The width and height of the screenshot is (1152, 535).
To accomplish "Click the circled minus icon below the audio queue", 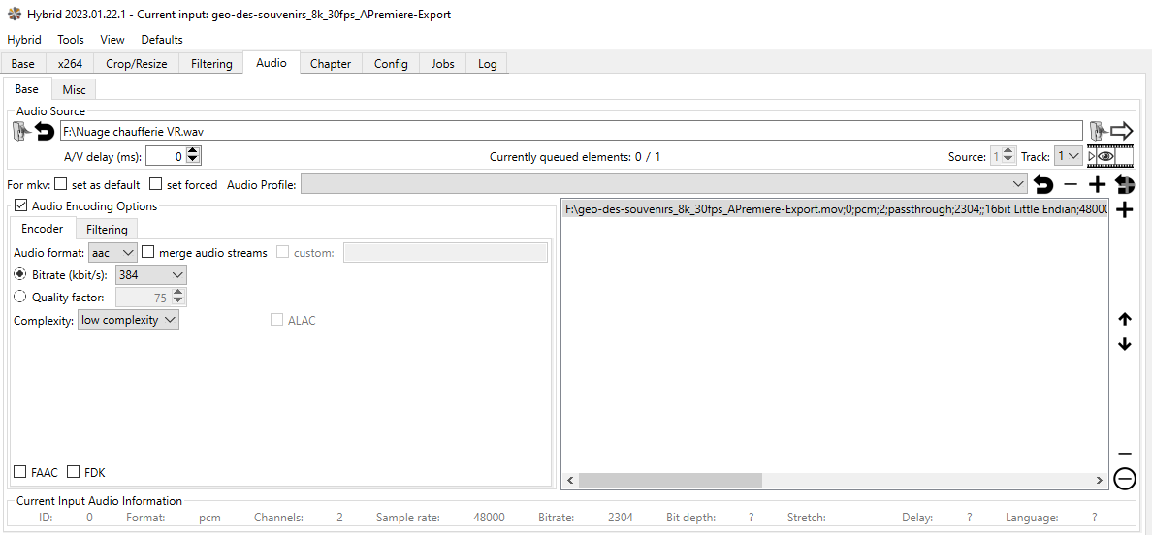I will click(1125, 479).
